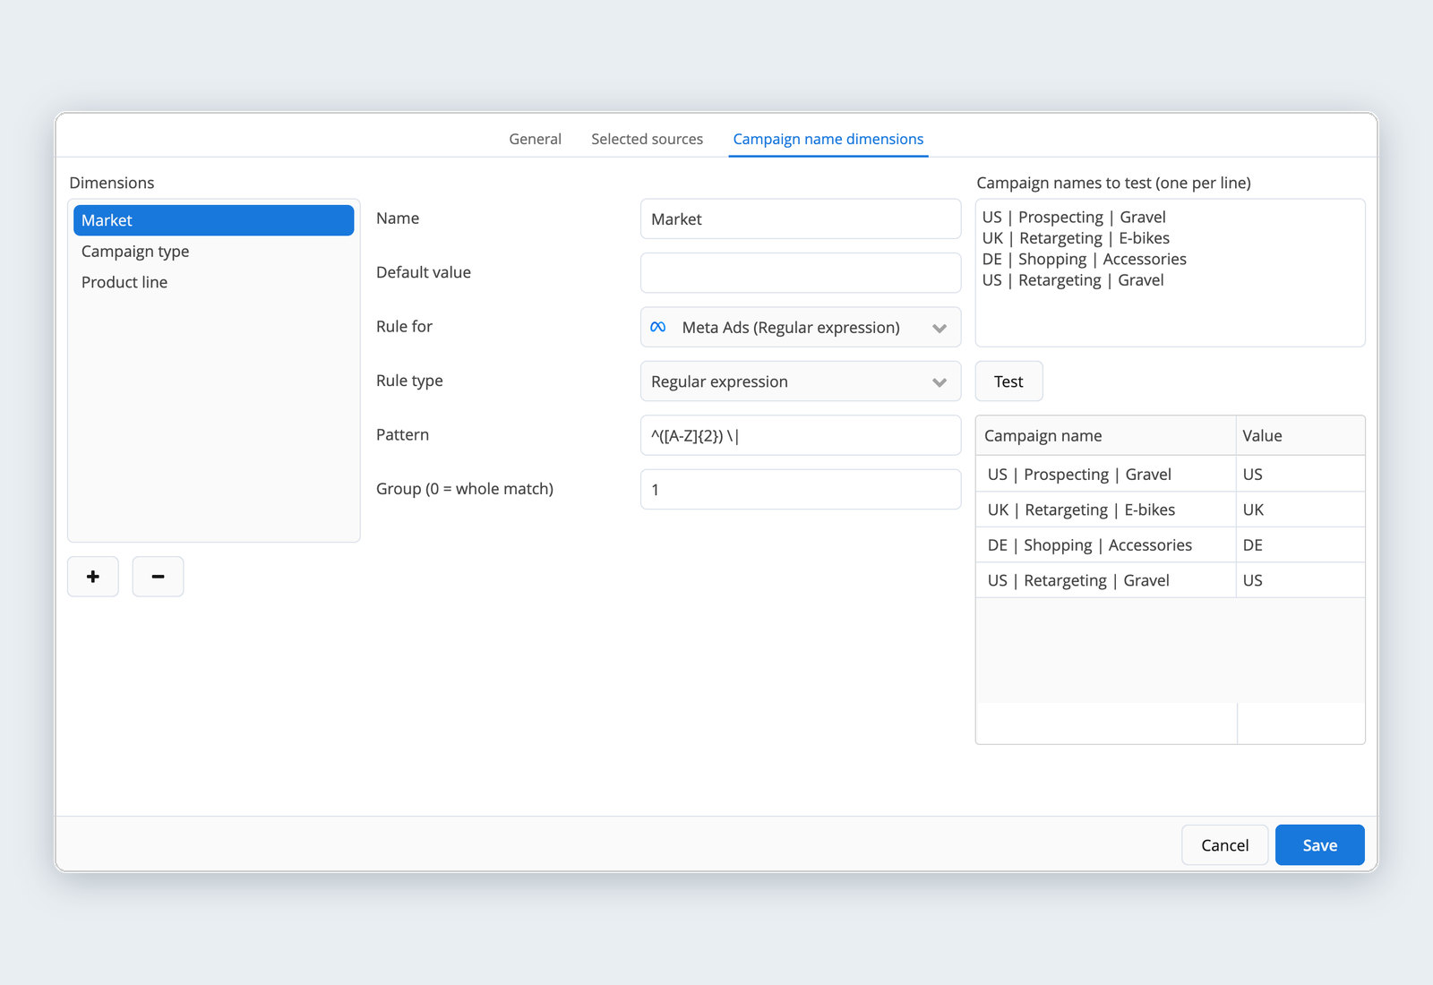Open the Rule for dropdown arrow

tap(939, 328)
